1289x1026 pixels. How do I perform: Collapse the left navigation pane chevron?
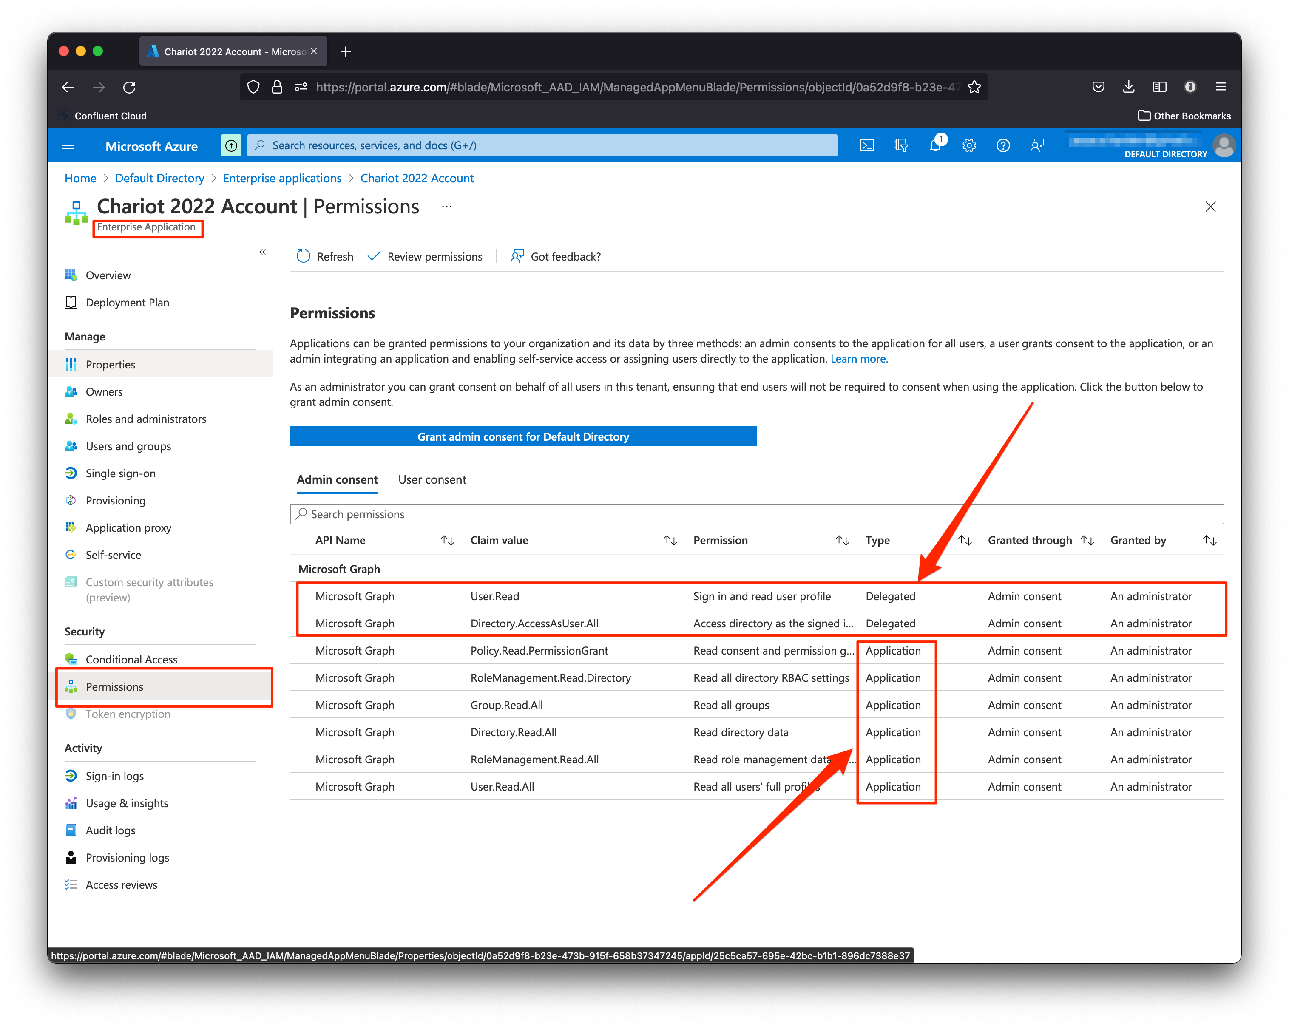point(262,252)
